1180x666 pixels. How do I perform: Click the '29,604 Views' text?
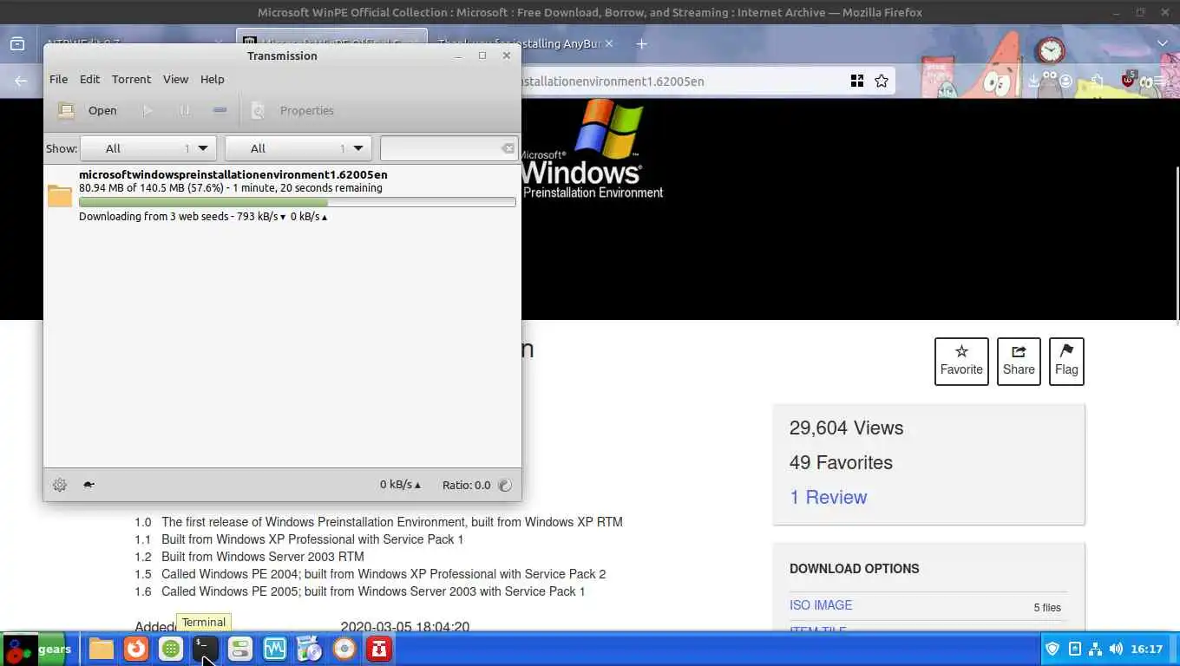coord(846,428)
